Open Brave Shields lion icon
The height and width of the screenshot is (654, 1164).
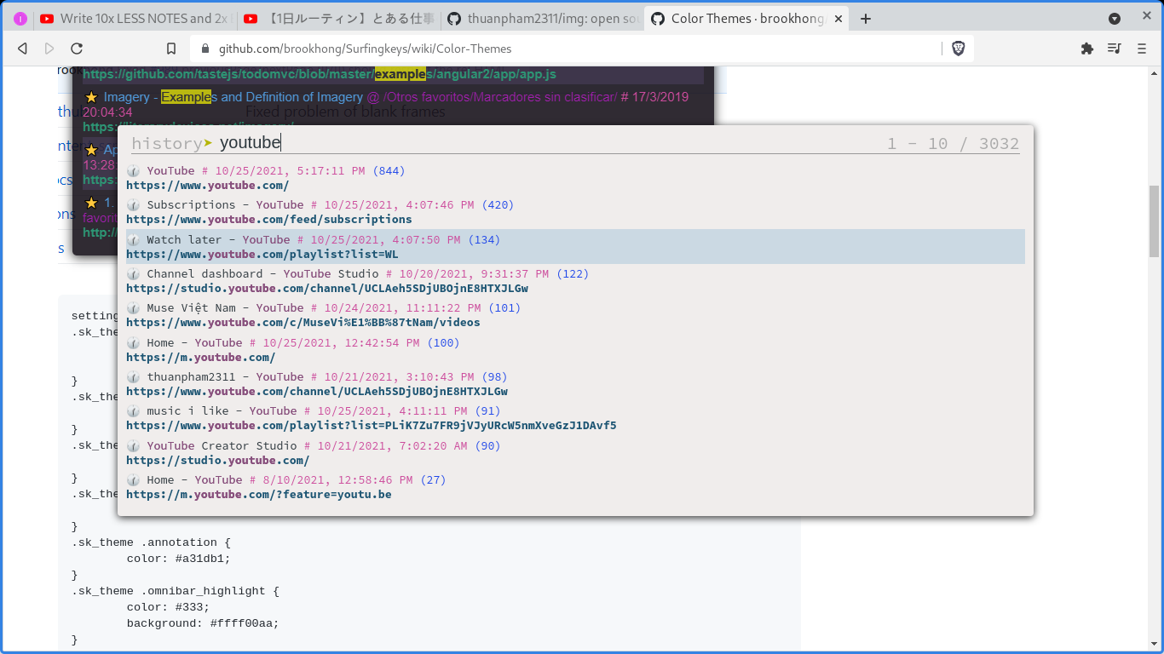click(958, 49)
